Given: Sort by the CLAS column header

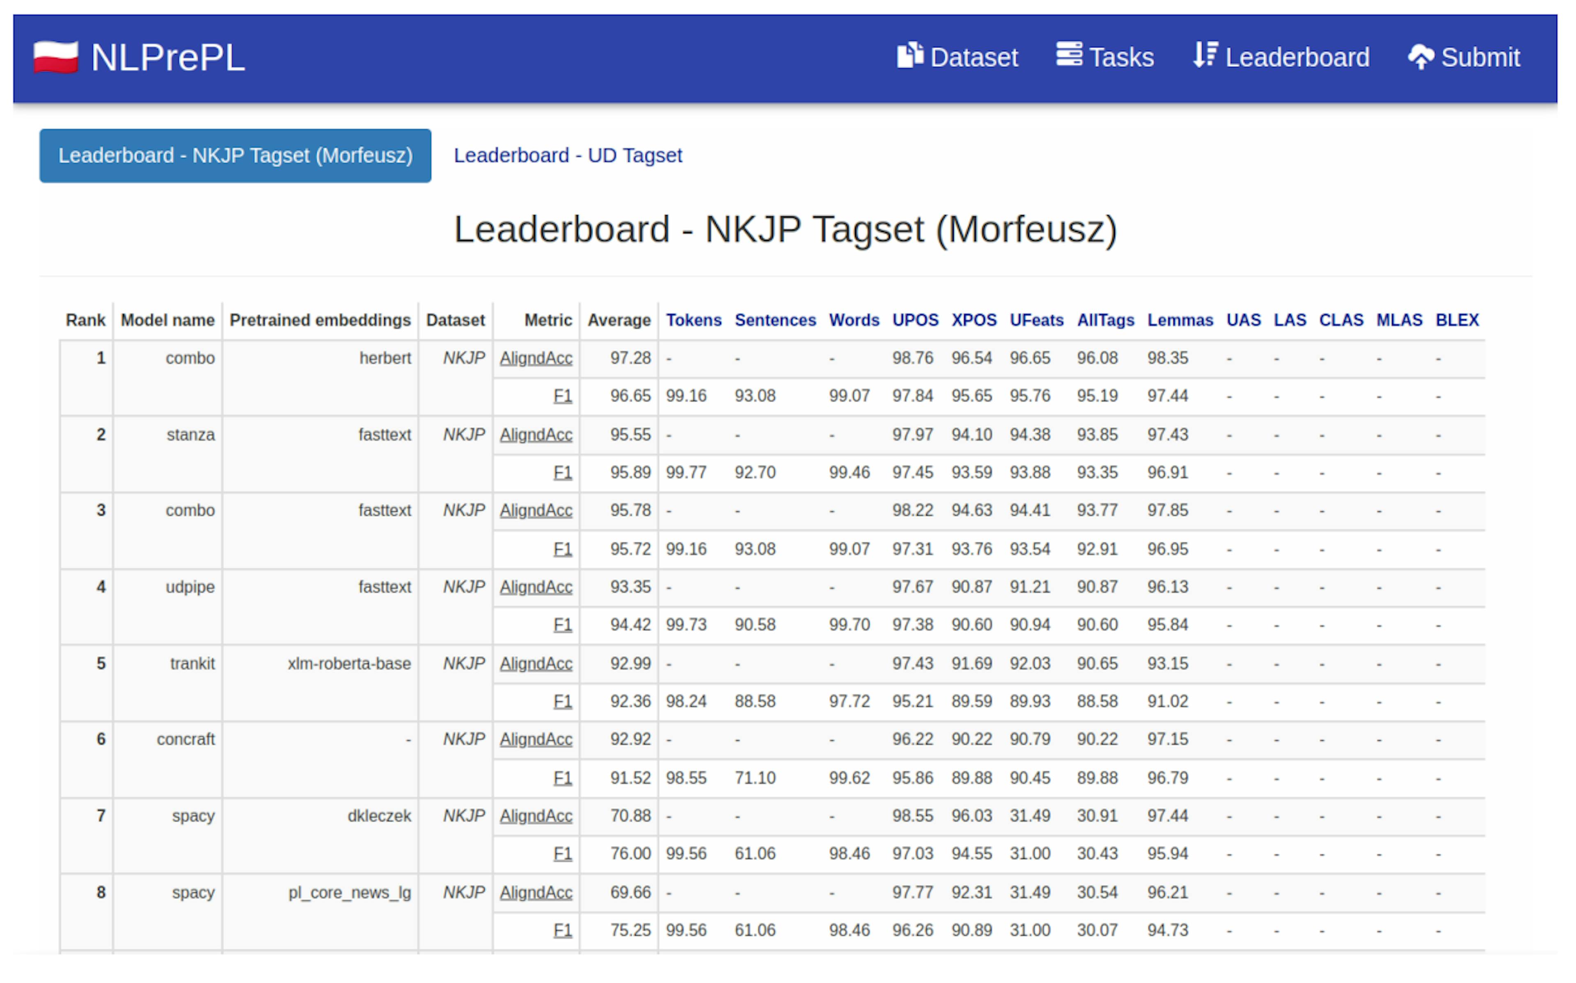Looking at the screenshot, I should click(x=1341, y=320).
